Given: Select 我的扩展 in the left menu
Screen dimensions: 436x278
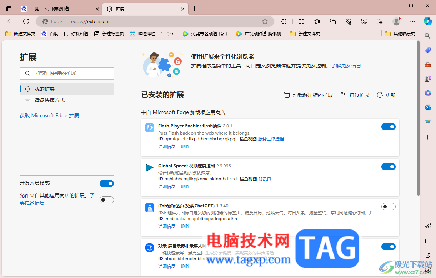Looking at the screenshot, I should (67, 89).
